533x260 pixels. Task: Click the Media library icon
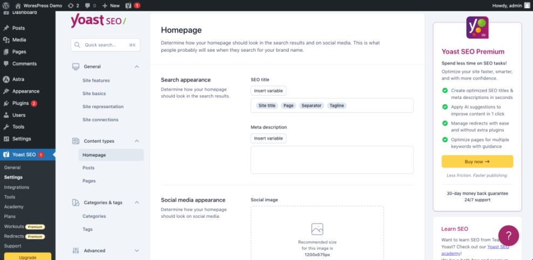pyautogui.click(x=6, y=40)
